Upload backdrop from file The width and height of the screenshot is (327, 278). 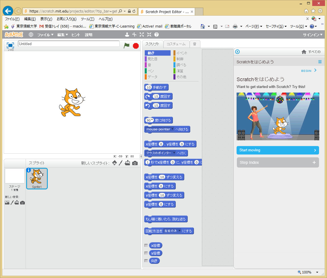(17, 202)
